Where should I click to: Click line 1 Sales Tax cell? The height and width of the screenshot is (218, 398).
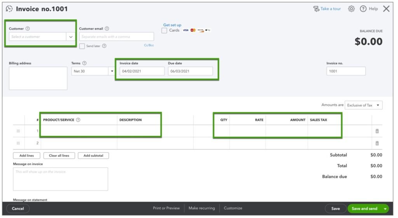point(340,131)
